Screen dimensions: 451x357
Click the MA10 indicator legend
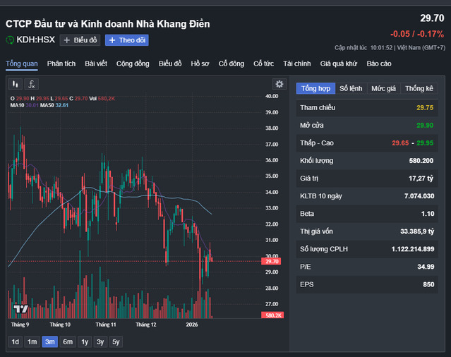click(x=24, y=105)
